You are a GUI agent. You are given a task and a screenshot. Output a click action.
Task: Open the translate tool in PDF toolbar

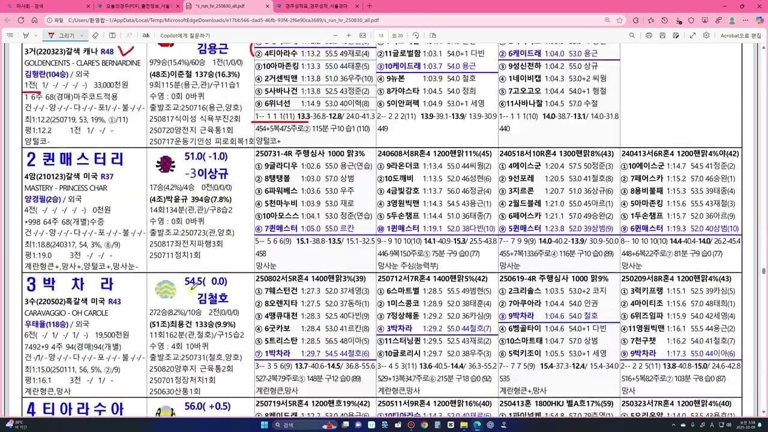point(146,35)
